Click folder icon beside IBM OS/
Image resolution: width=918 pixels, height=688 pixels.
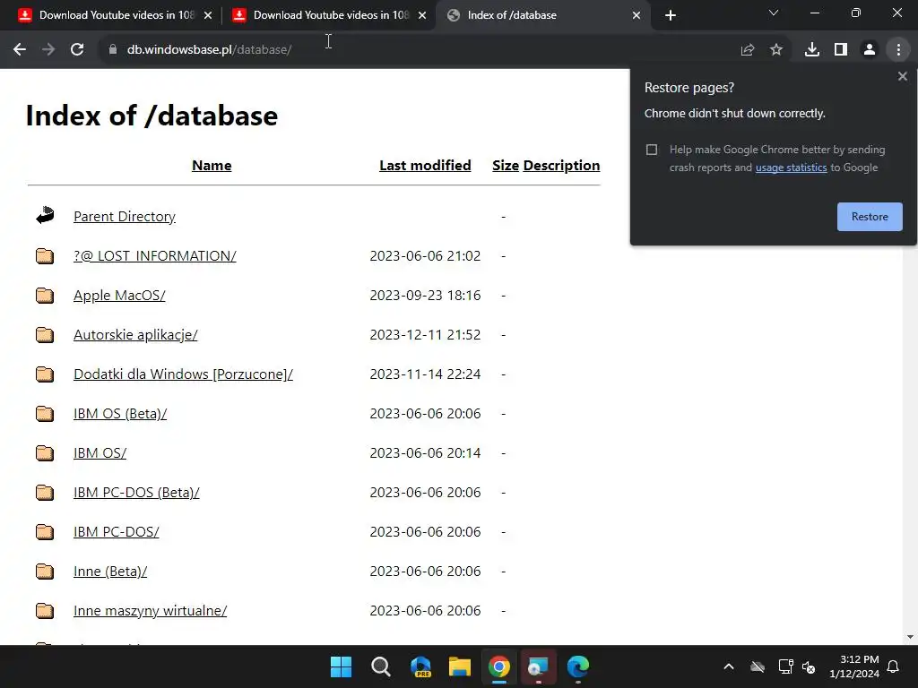click(45, 452)
